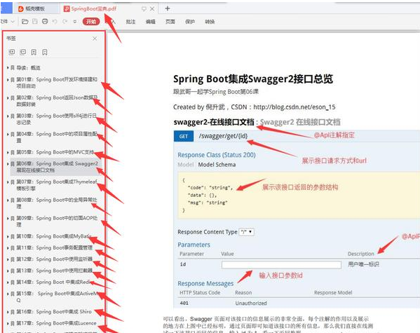The width and height of the screenshot is (420, 333).
Task: Open a file with the folder icon
Action: 25,22
